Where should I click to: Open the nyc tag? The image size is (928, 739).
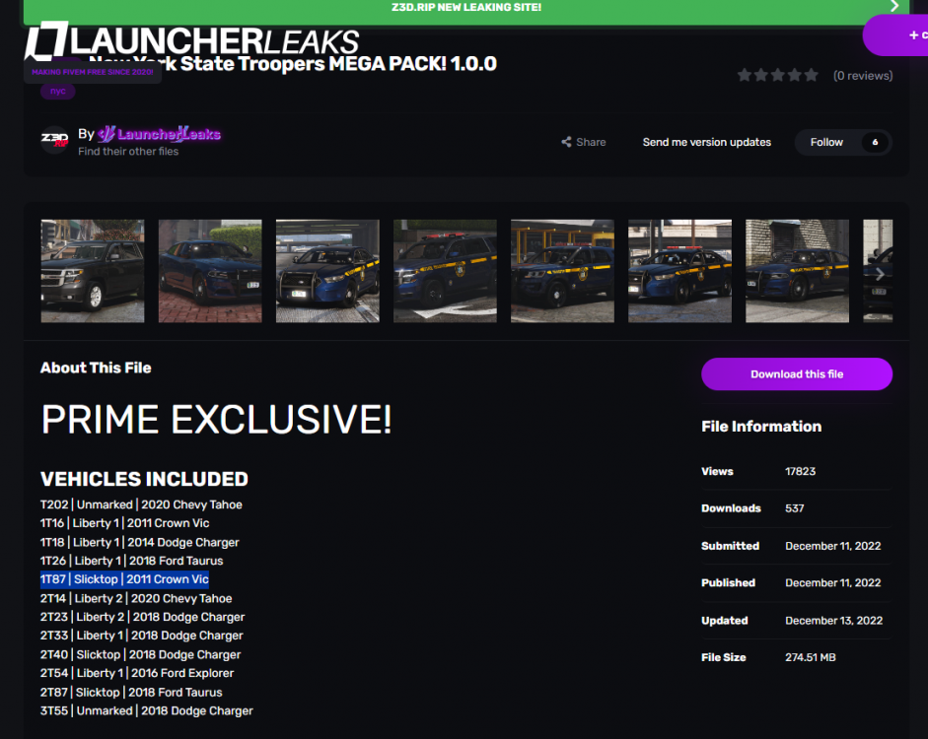[x=57, y=91]
